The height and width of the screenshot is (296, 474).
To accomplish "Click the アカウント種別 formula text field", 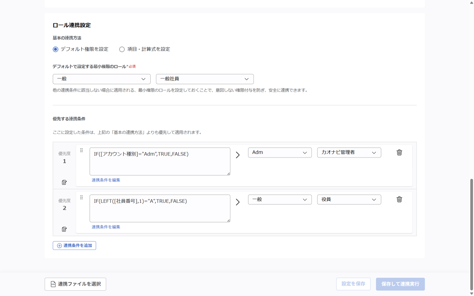I will pyautogui.click(x=160, y=161).
